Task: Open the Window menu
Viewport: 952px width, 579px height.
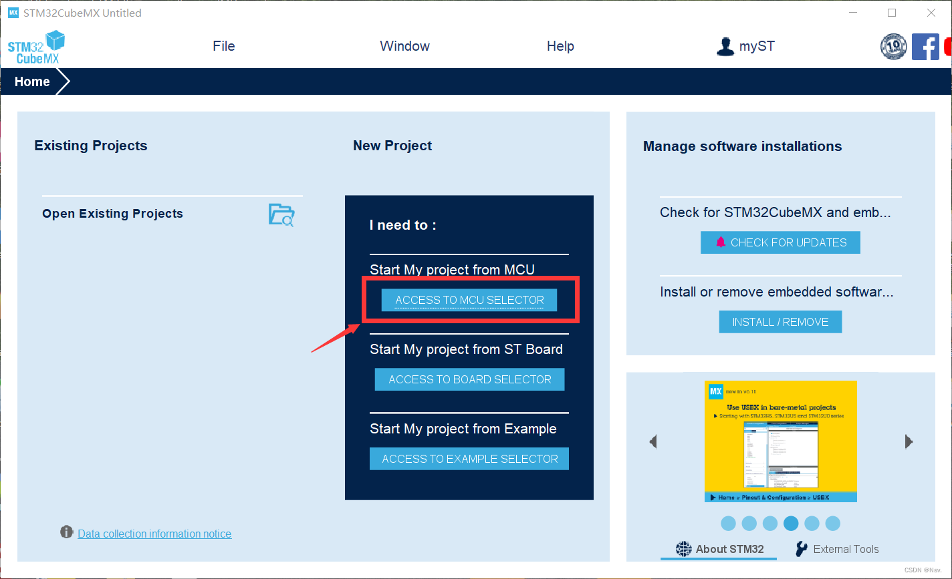Action: pyautogui.click(x=404, y=46)
